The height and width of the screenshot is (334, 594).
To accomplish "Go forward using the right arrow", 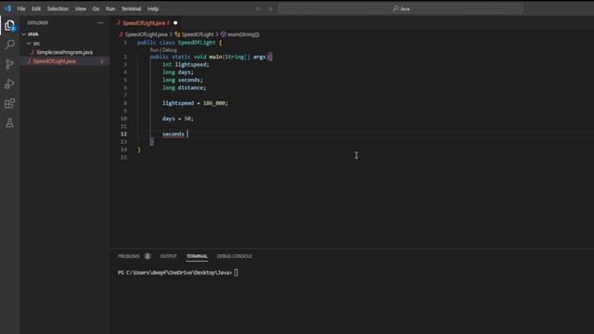I will tap(270, 8).
